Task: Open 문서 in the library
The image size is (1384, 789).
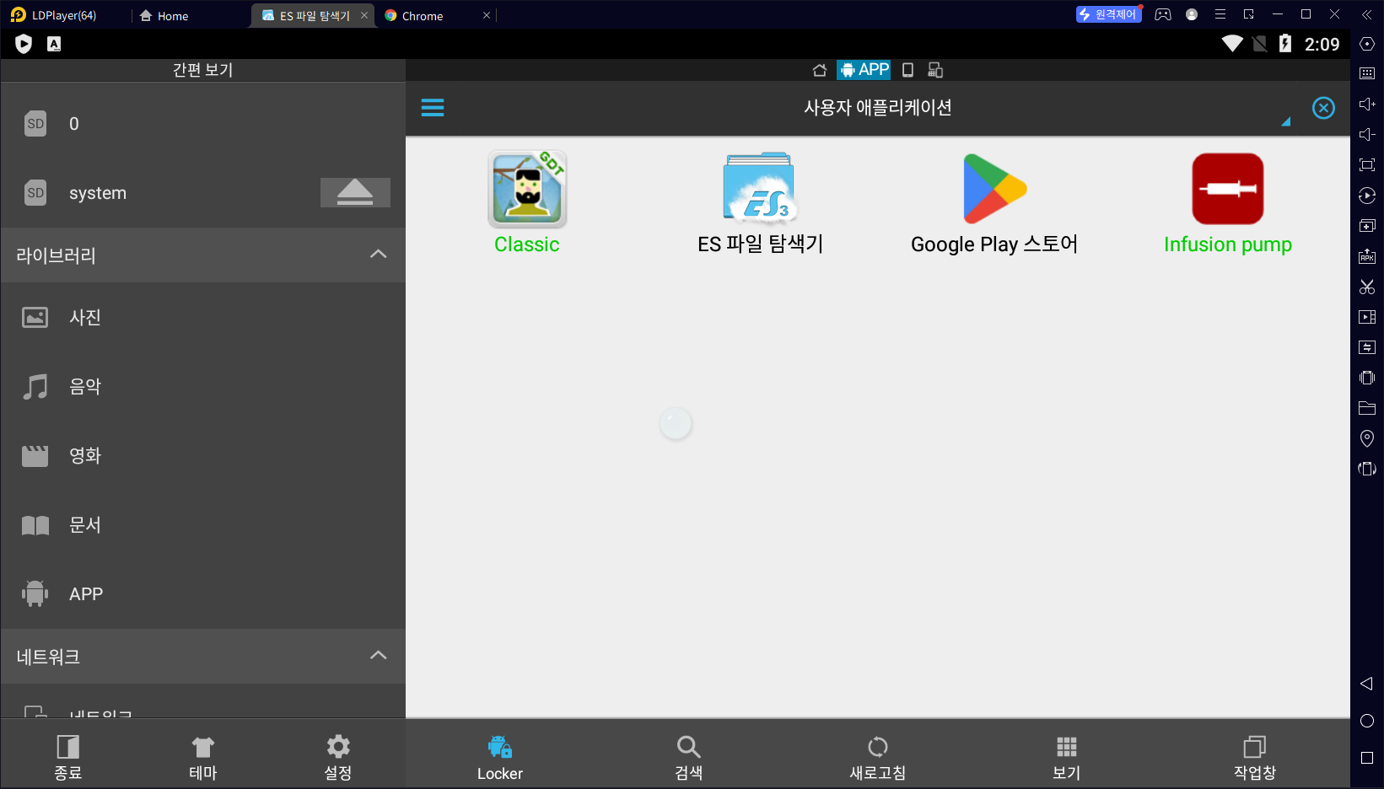Action: (203, 525)
